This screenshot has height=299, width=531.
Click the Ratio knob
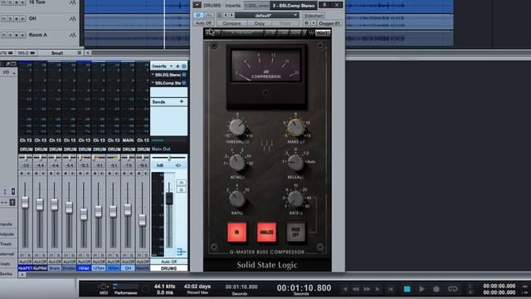[x=237, y=199]
